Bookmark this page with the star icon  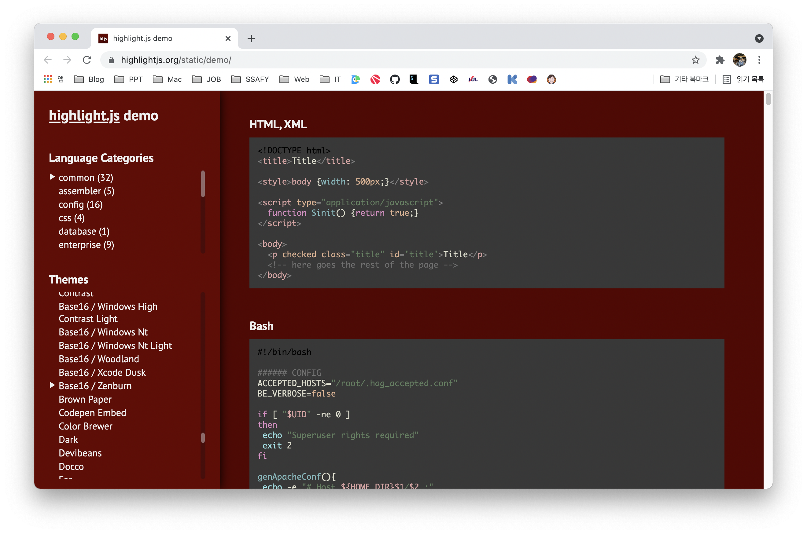[695, 60]
